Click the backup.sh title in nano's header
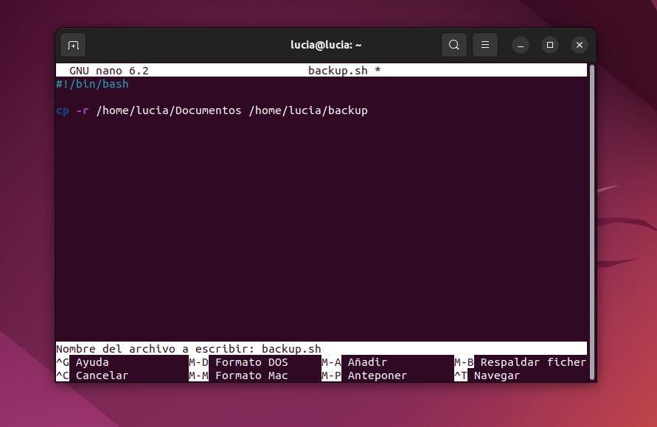Viewport: 657px width, 427px height. (x=337, y=70)
